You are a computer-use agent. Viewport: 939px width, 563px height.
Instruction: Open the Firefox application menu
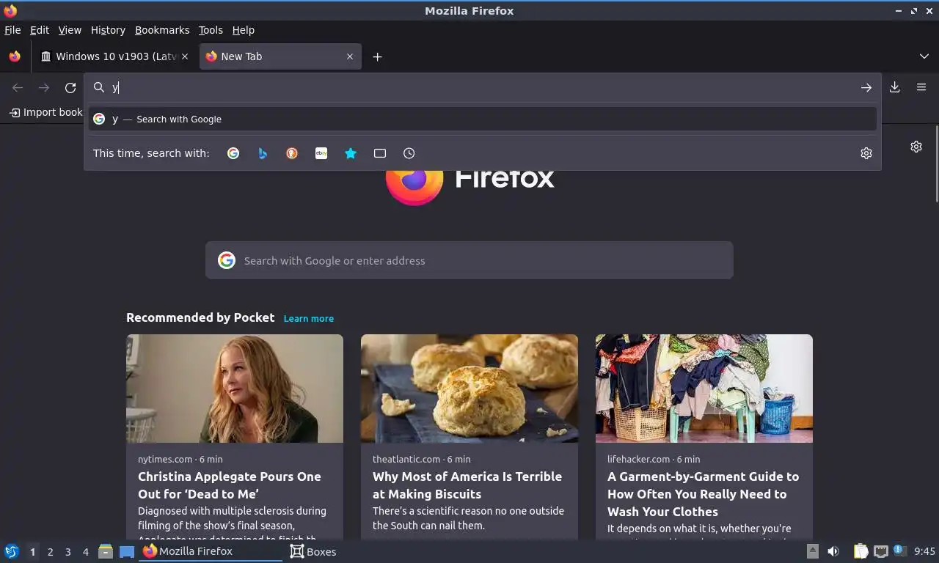[x=921, y=87]
